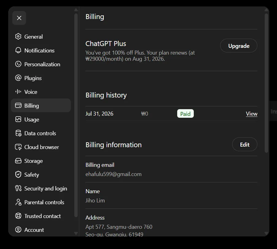Open Personalization settings label
277x249 pixels.
[x=42, y=64]
